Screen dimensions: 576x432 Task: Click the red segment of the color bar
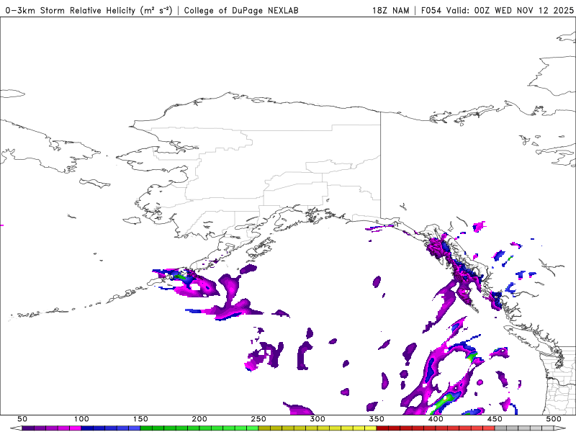[436, 428]
